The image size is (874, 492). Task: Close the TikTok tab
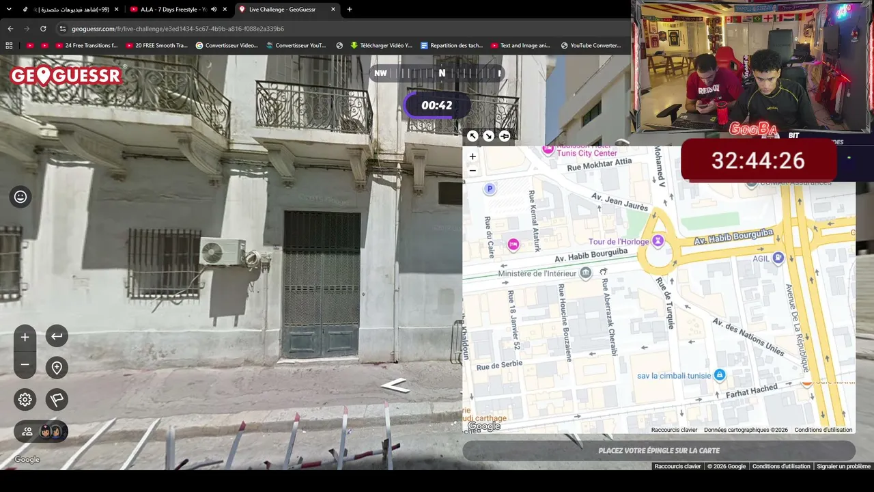click(x=116, y=10)
